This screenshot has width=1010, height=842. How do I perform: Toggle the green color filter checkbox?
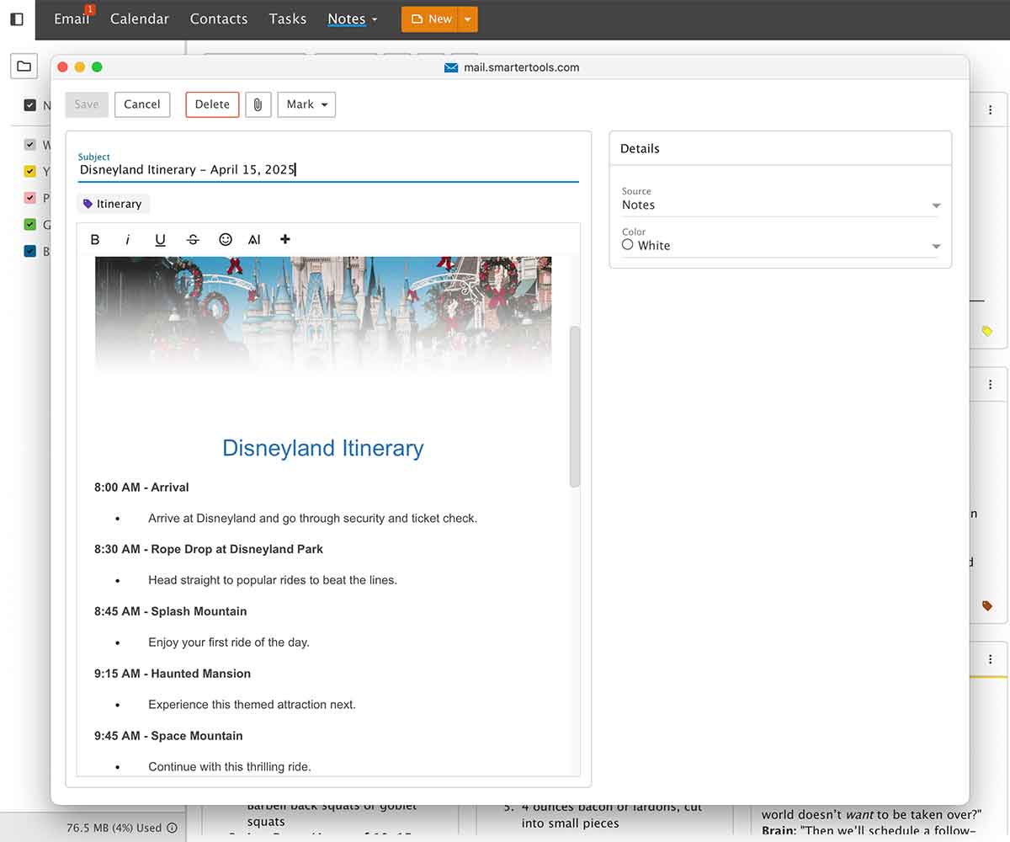pyautogui.click(x=30, y=225)
